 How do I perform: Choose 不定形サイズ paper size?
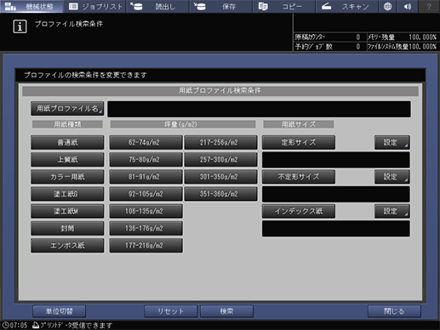[299, 177]
